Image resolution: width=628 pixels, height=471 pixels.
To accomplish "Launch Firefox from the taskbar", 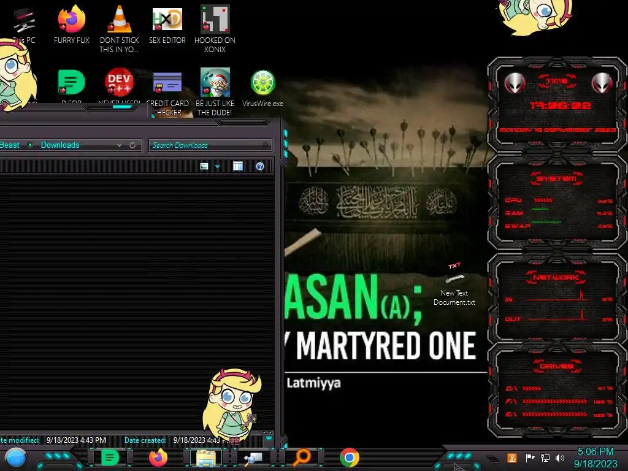I will [x=158, y=458].
